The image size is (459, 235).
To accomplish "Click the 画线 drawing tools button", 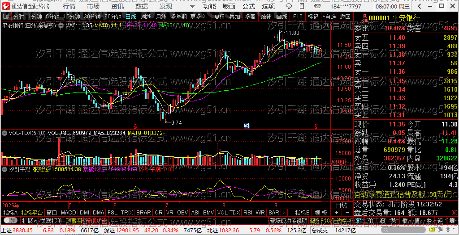I will 281,17.
